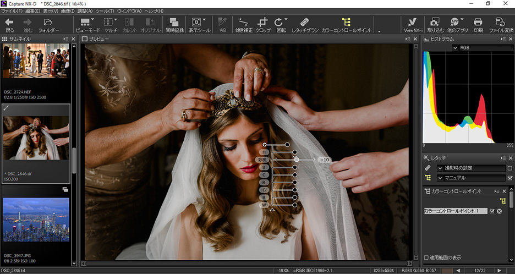Collapse control point sliders with bottom triangle
The height and width of the screenshot is (274, 515).
coord(272,210)
